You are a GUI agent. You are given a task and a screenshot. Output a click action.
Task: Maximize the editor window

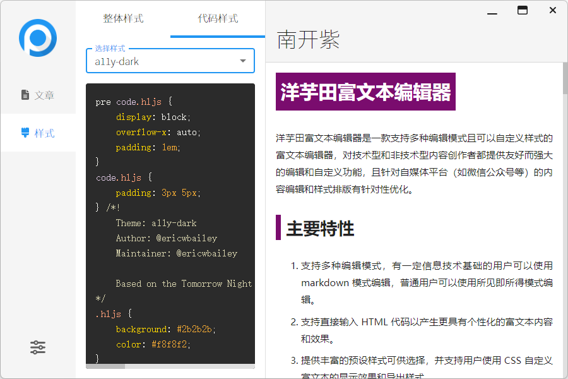522,11
